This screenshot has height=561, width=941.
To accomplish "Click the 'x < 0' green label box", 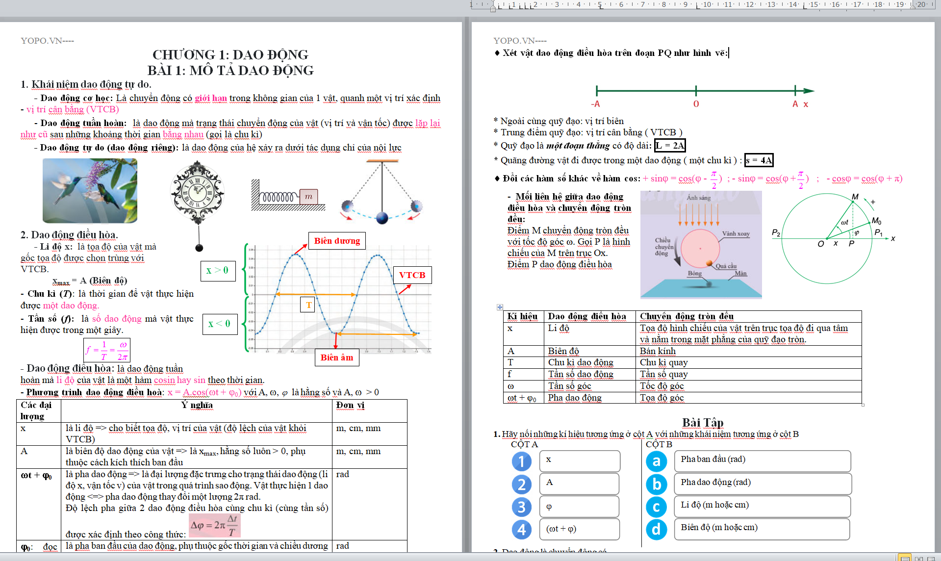I will click(220, 324).
